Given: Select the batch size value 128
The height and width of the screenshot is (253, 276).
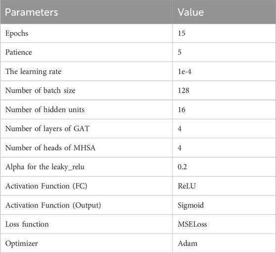Looking at the screenshot, I should click(184, 91).
